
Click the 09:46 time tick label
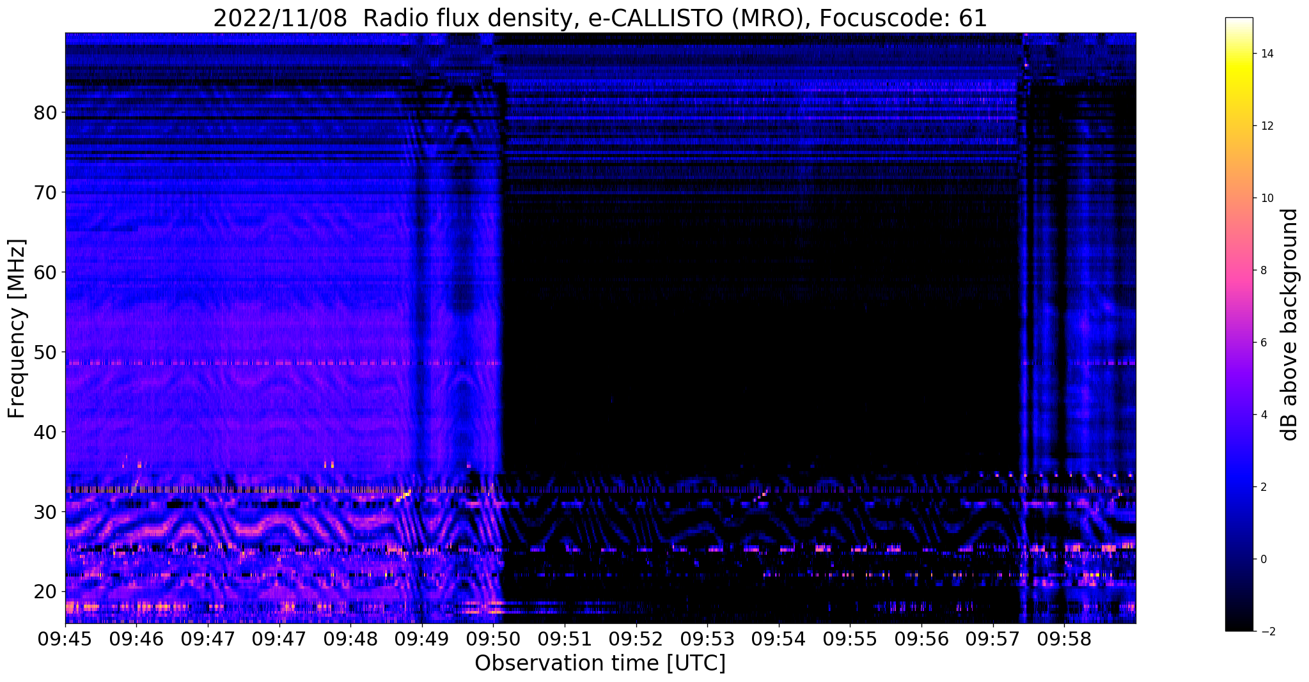(x=137, y=639)
